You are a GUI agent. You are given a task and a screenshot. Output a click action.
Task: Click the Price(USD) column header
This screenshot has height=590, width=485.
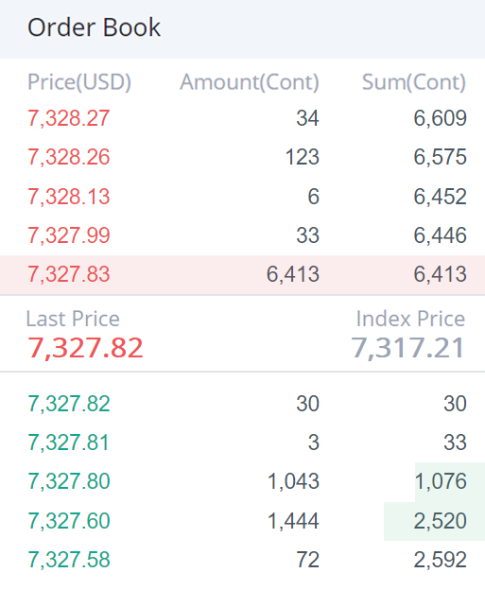(79, 82)
